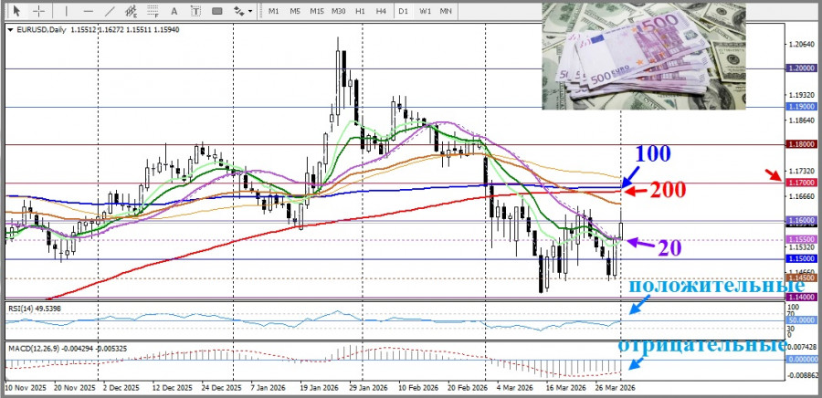
Task: Click the 1.16000 price level label
Action: click(x=801, y=221)
